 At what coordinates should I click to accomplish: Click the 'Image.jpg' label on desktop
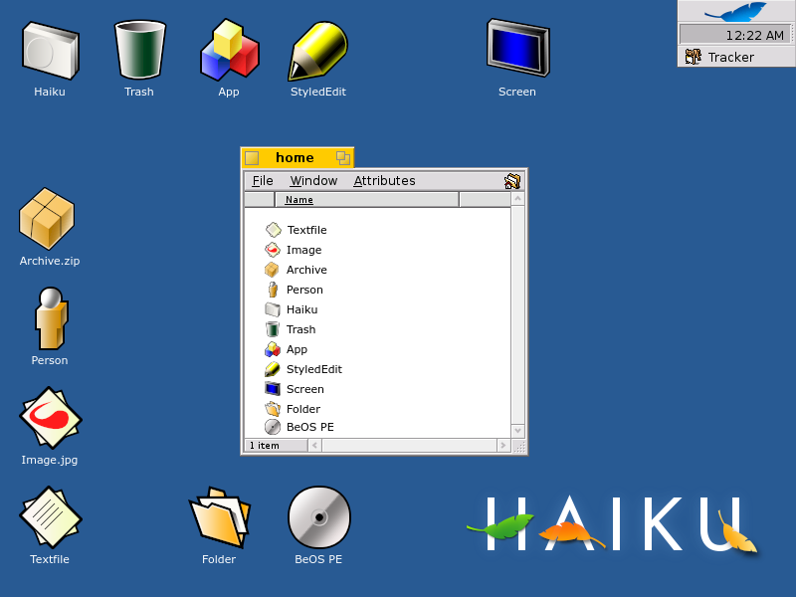[50, 460]
